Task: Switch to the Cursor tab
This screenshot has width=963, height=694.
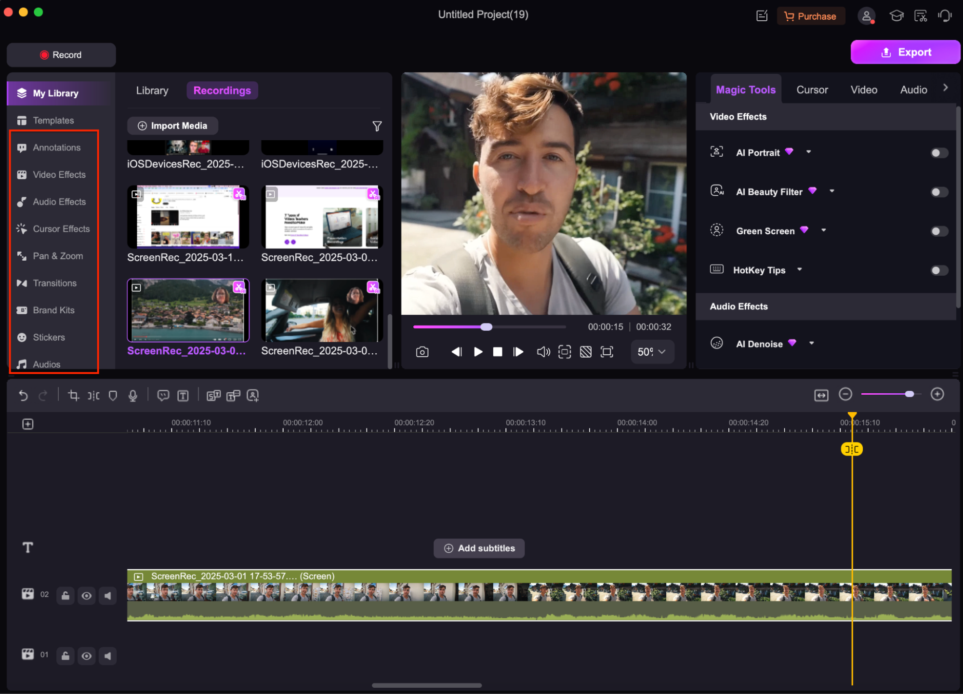Action: 812,90
